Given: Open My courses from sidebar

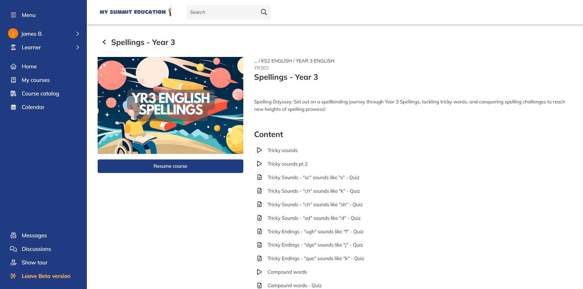Looking at the screenshot, I should point(36,80).
